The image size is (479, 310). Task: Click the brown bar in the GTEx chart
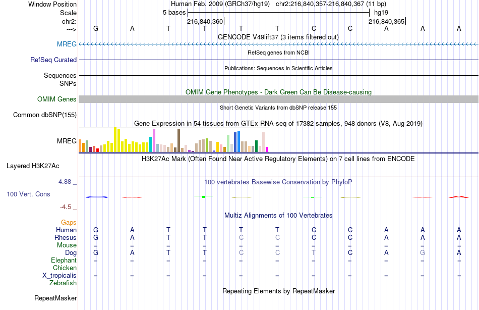(x=178, y=140)
